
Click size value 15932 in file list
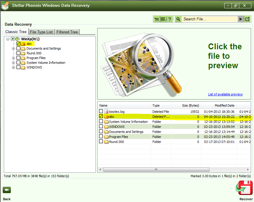pyautogui.click(x=195, y=112)
